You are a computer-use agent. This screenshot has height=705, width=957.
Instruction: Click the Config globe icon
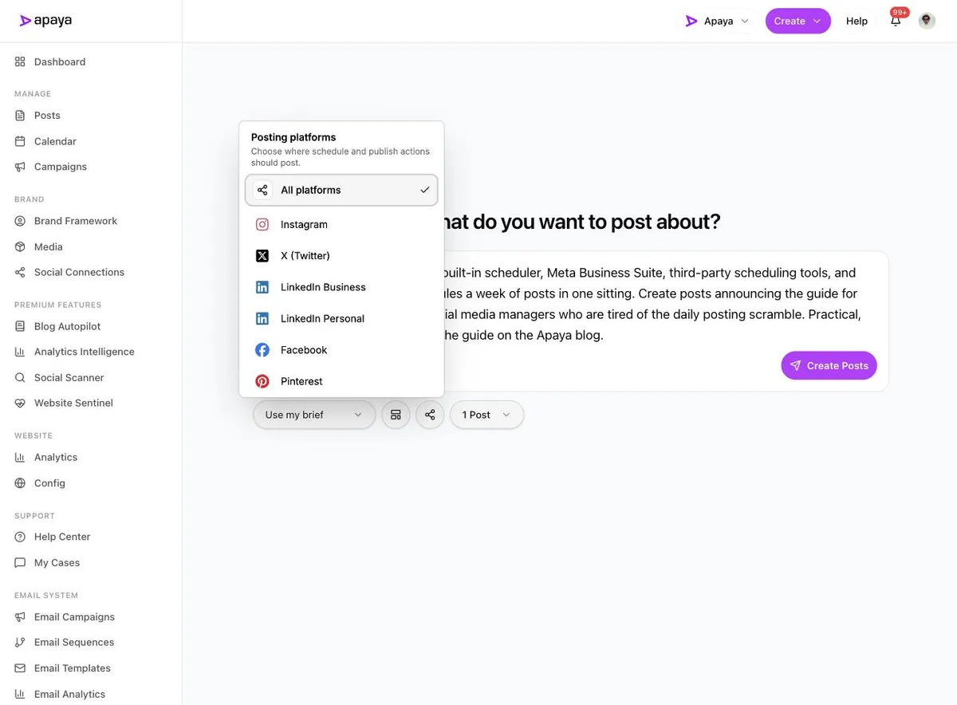point(20,483)
